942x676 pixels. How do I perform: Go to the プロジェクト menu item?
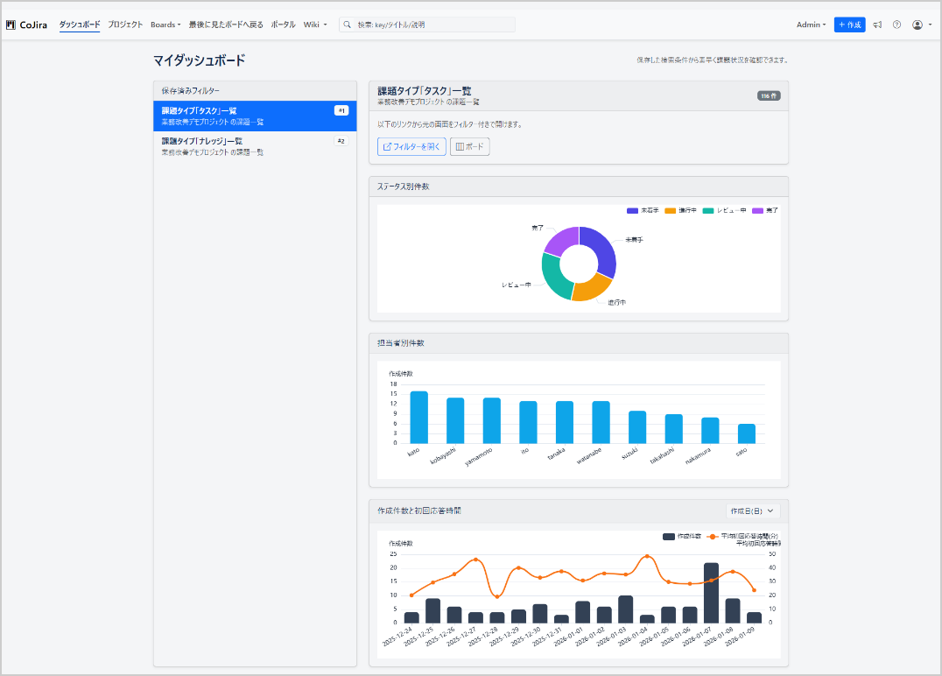(x=125, y=25)
